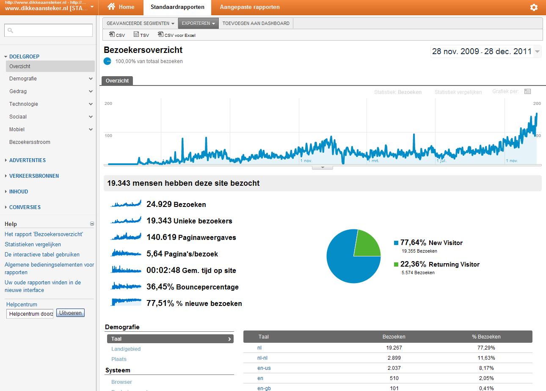Screen dimensions: 546x391
Task: Open the Browser system link
Action: (x=121, y=382)
